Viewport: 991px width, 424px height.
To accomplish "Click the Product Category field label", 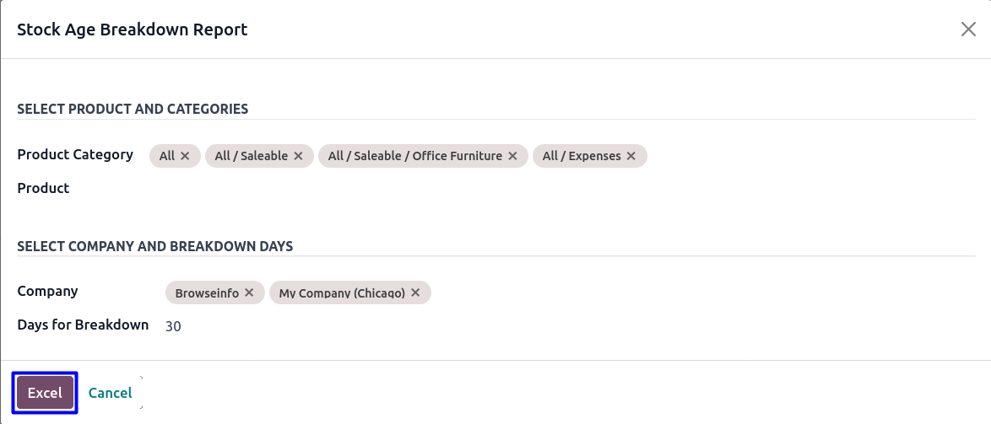I will [75, 155].
